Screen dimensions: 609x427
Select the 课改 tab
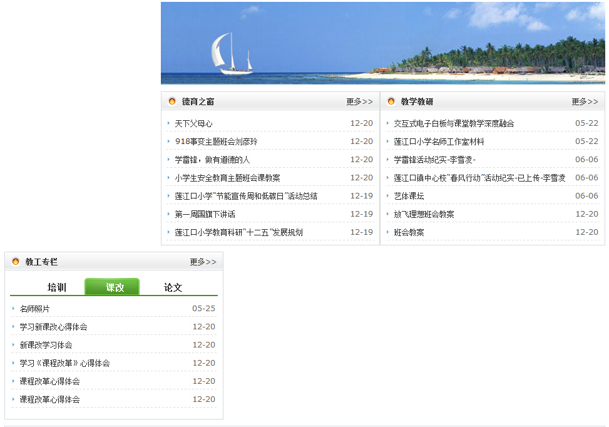tap(115, 287)
